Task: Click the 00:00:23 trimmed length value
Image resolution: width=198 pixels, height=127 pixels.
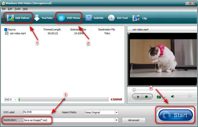Action: pos(53,33)
